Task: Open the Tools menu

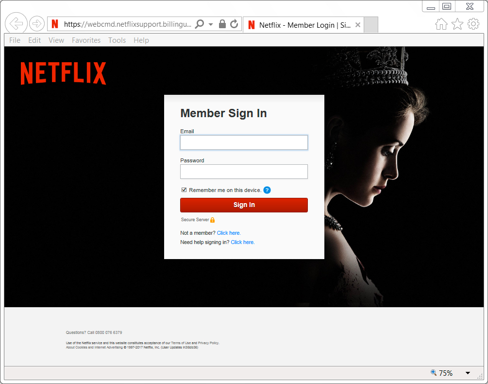Action: click(x=117, y=40)
